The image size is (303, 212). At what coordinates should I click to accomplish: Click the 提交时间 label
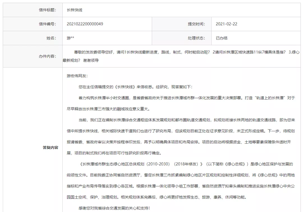click(x=196, y=24)
